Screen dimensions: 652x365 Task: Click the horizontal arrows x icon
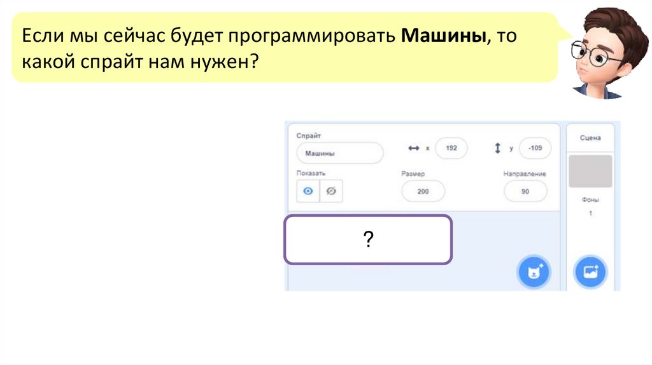pyautogui.click(x=413, y=148)
